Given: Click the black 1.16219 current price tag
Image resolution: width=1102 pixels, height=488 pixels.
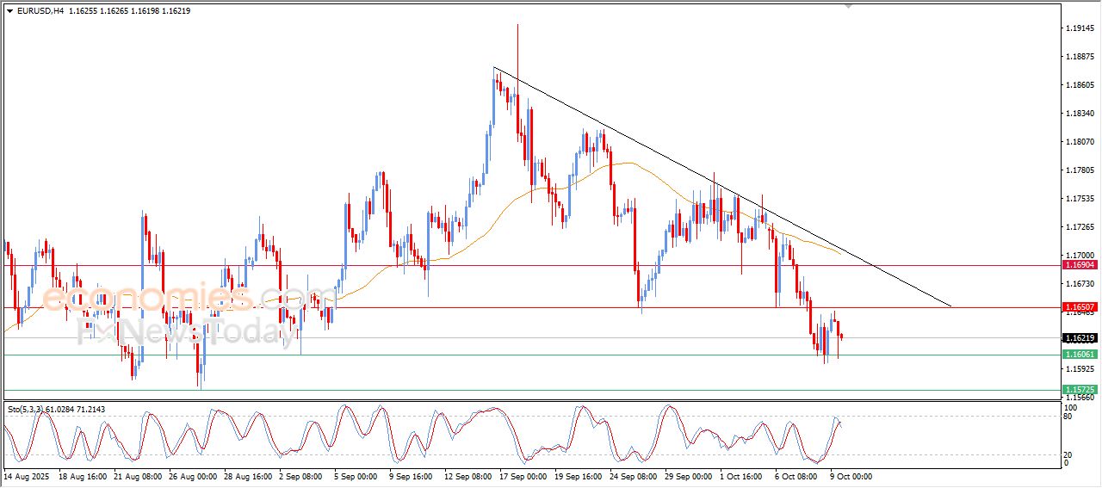Looking at the screenshot, I should pos(1079,338).
